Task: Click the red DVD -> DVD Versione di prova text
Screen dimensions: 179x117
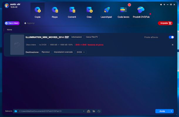Action: point(89,45)
